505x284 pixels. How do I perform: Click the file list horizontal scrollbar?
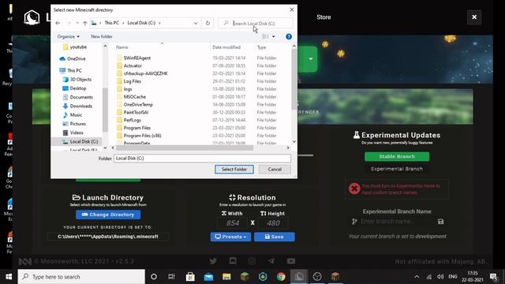pyautogui.click(x=185, y=148)
